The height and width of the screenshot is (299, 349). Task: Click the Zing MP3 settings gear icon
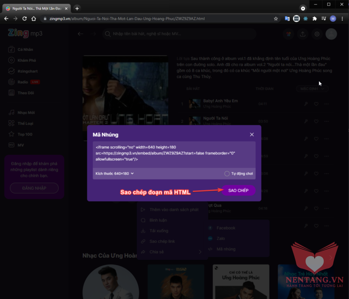pyautogui.click(x=317, y=34)
